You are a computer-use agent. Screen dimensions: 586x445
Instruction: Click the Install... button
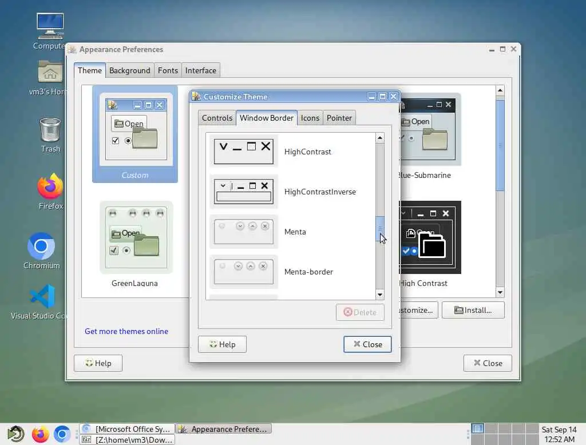[x=473, y=310]
